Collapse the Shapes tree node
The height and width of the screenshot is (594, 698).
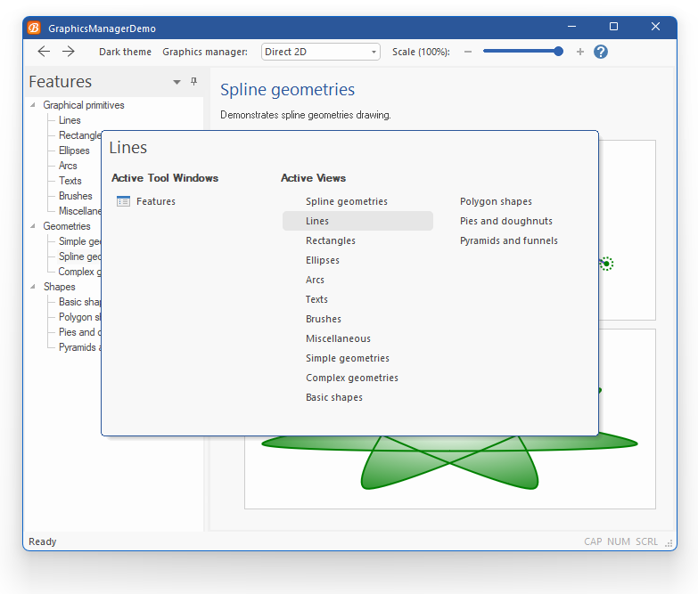[34, 287]
